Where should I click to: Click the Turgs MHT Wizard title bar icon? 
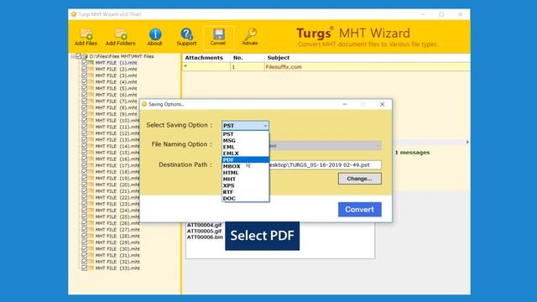[x=74, y=14]
